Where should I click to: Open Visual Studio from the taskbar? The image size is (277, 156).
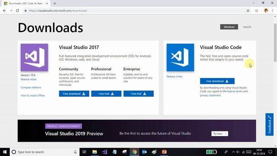point(105,152)
